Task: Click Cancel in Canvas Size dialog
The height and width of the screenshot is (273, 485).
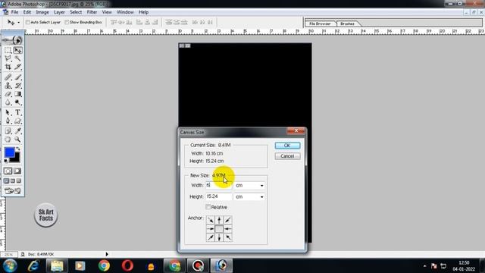Action: click(287, 156)
